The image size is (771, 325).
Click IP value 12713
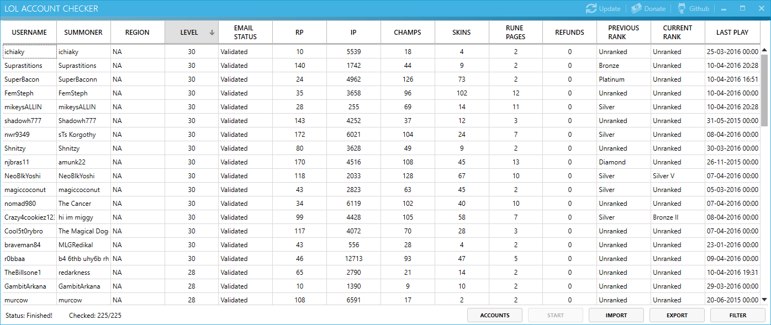(353, 259)
